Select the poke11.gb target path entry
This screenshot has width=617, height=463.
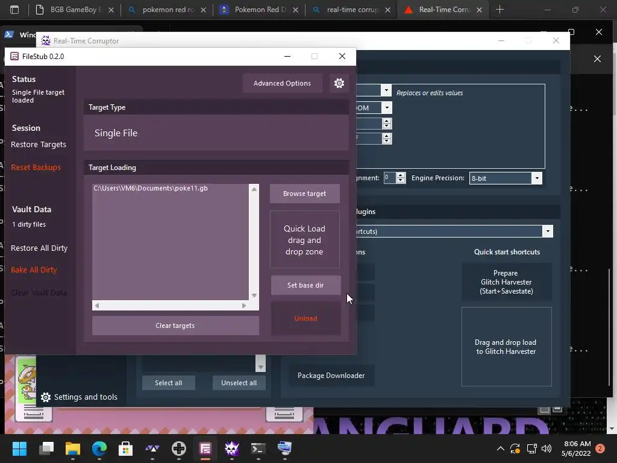(151, 188)
